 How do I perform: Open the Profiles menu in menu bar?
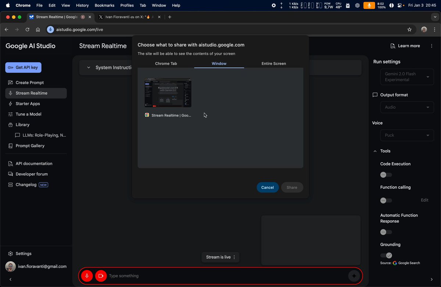point(127,6)
